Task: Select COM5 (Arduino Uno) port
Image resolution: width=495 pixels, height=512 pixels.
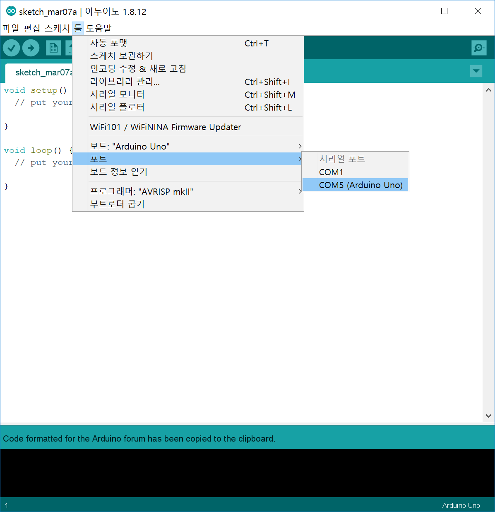Action: tap(355, 185)
